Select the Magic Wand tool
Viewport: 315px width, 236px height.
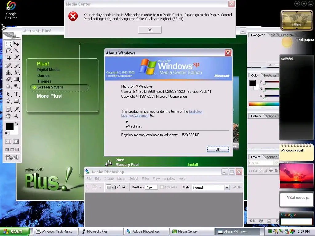pos(16,50)
